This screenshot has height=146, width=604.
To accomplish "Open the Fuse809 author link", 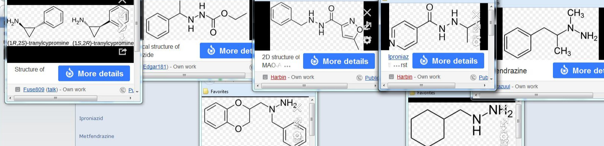I will tap(34, 90).
